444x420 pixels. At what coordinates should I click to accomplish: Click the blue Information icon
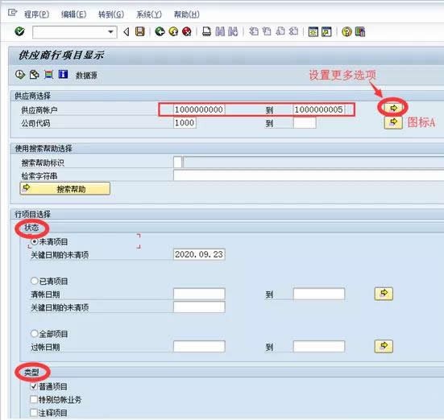[x=63, y=74]
